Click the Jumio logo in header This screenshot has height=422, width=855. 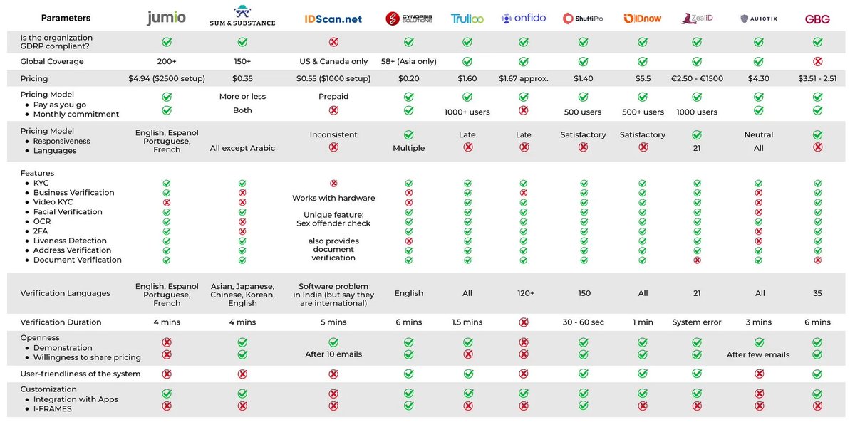[x=166, y=17]
